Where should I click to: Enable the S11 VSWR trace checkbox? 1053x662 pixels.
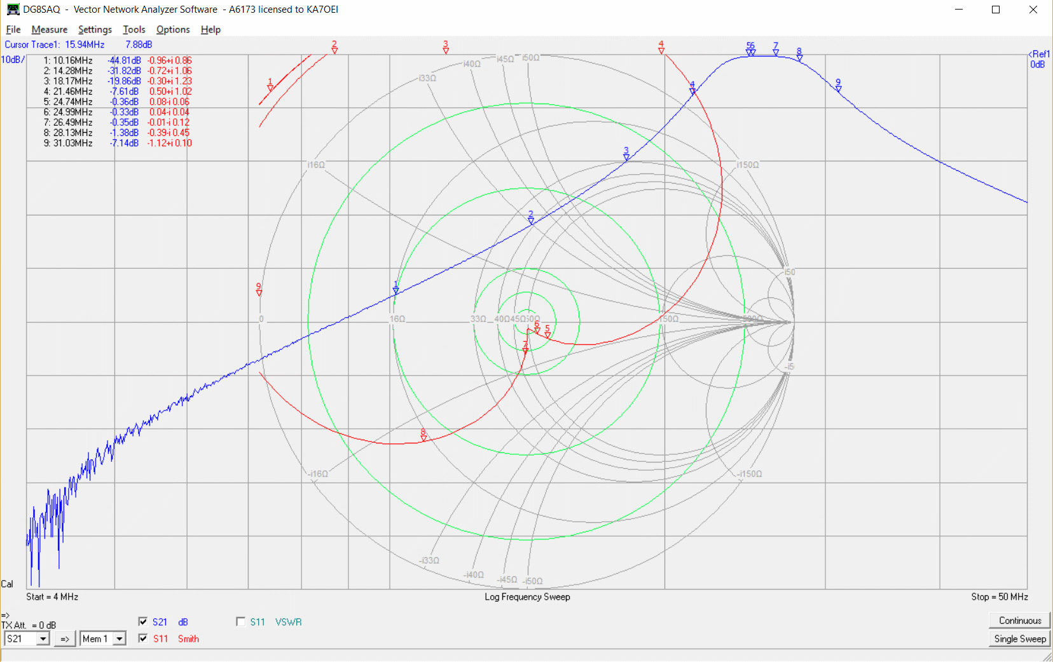coord(240,621)
